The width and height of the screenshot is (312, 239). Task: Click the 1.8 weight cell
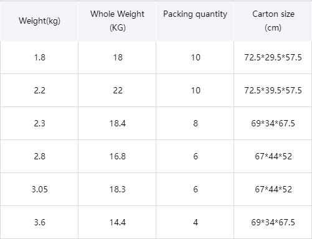[39, 57]
